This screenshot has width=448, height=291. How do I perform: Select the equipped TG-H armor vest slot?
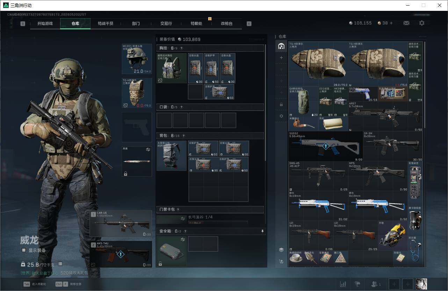pos(137,93)
